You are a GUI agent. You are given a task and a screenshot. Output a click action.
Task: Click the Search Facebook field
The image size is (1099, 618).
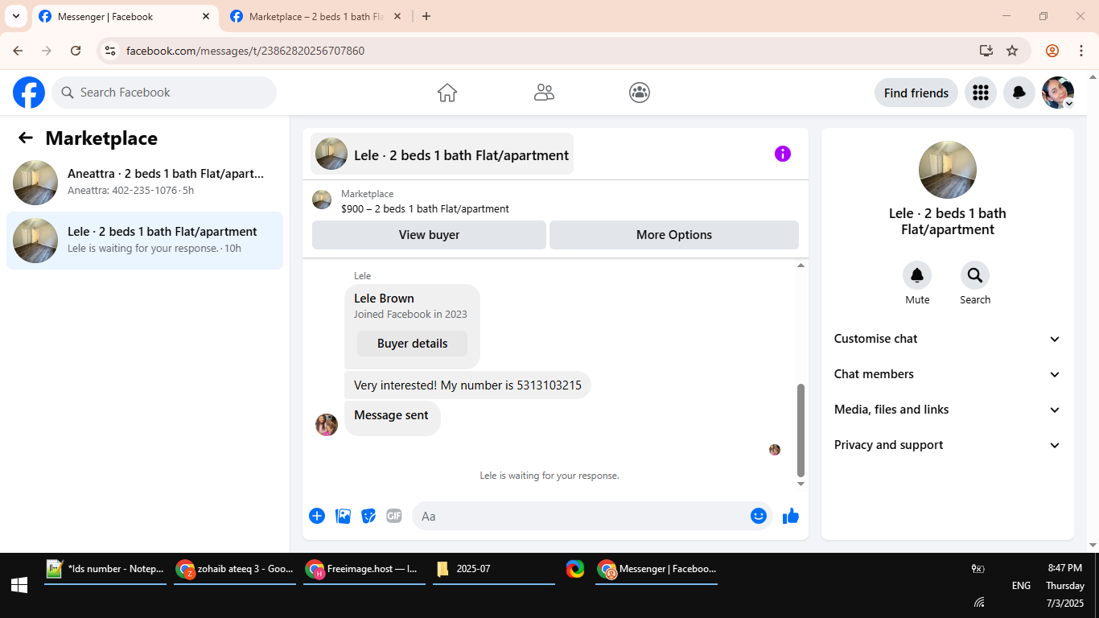[x=164, y=93]
